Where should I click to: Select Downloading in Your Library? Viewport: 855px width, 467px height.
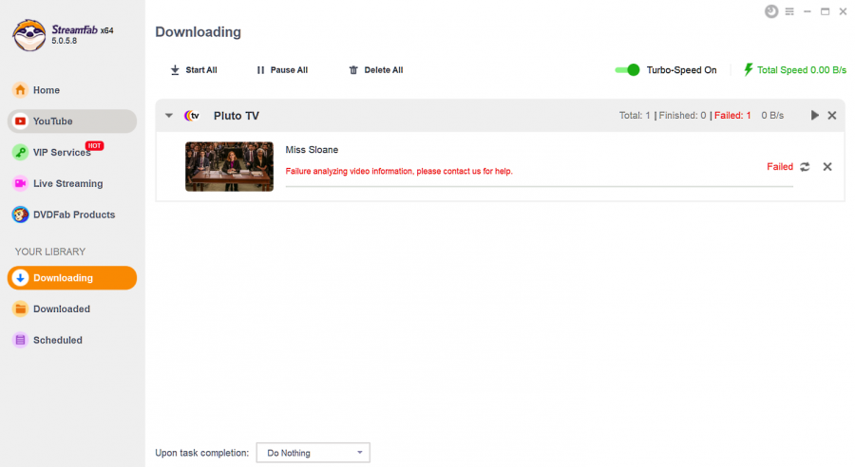[72, 278]
